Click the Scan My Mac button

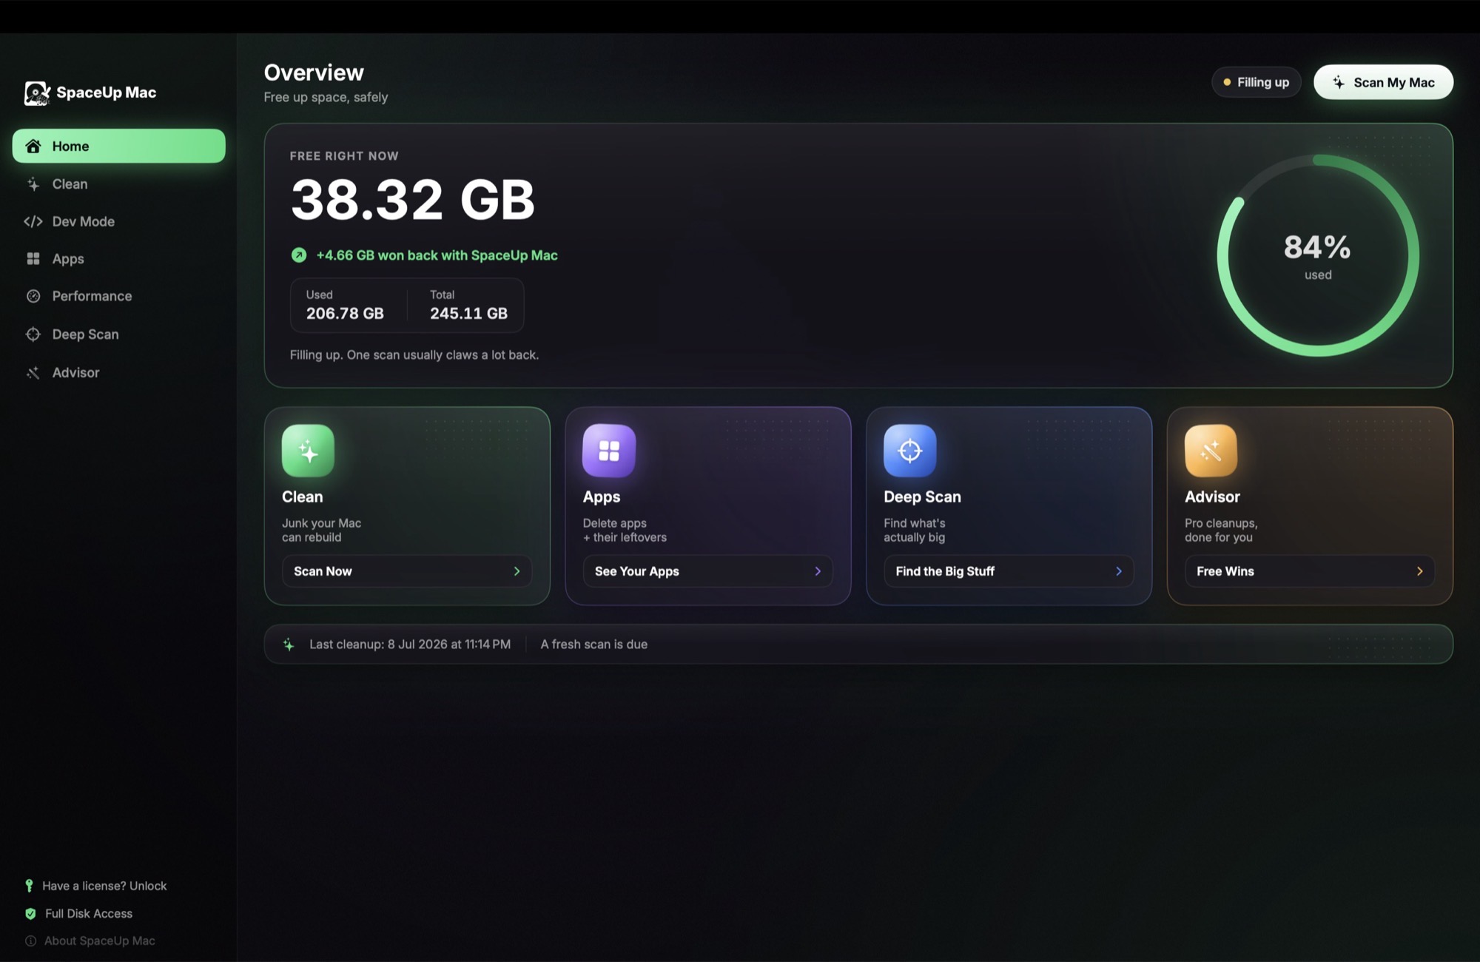pos(1383,82)
